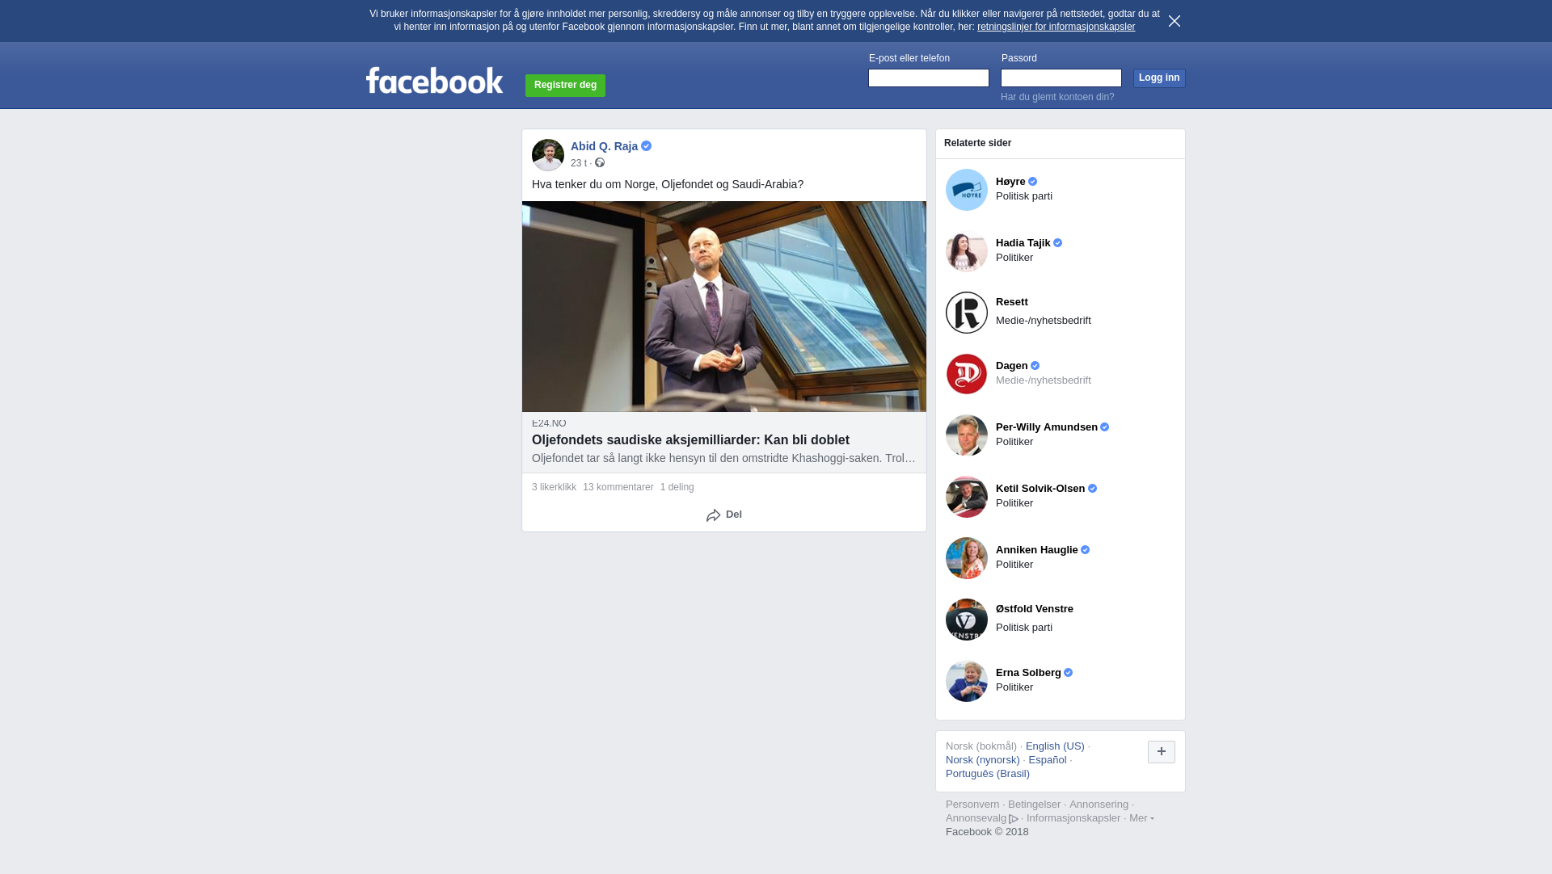Click Østfold Venstre logo icon
The width and height of the screenshot is (1552, 874).
(967, 620)
